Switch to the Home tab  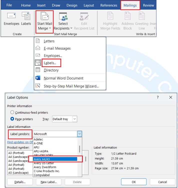click(x=26, y=5)
